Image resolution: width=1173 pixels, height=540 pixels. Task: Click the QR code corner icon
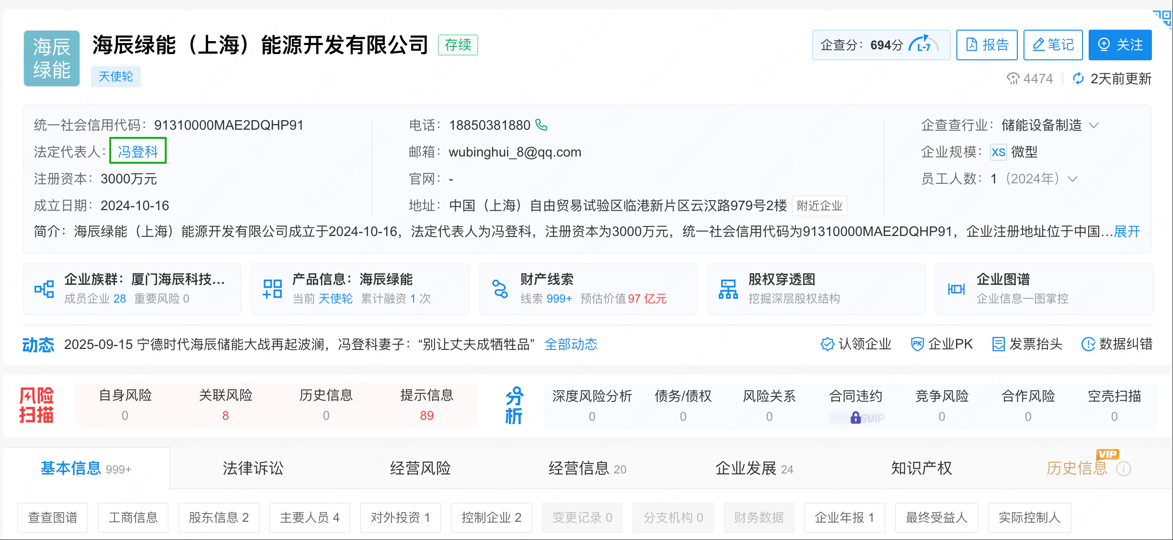[1163, 19]
